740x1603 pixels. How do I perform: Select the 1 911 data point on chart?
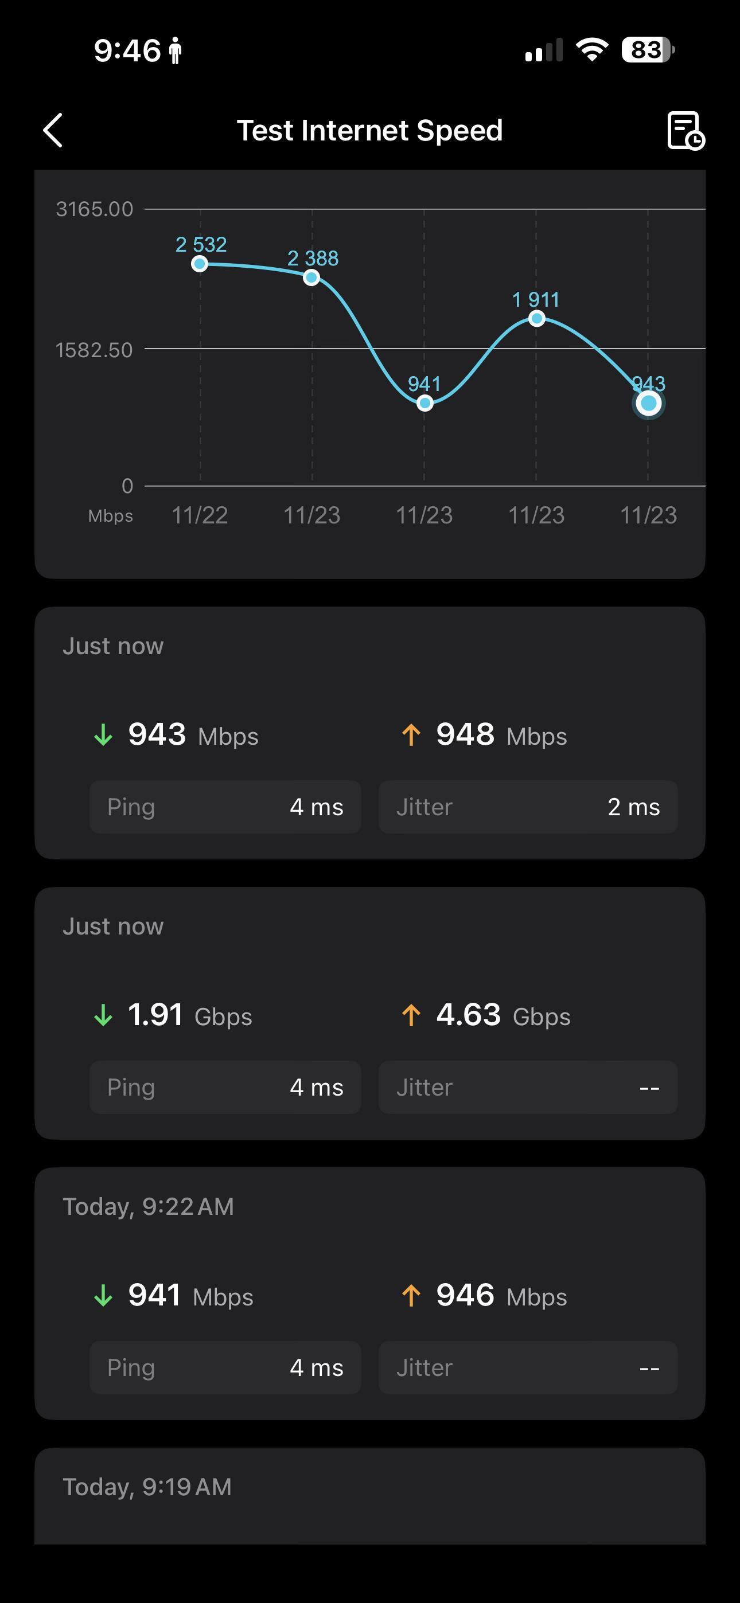click(x=536, y=319)
